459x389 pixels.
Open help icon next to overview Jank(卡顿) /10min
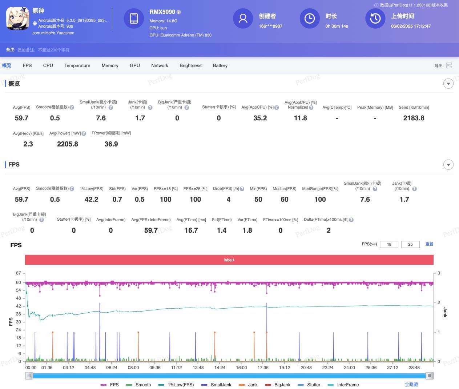coord(150,108)
